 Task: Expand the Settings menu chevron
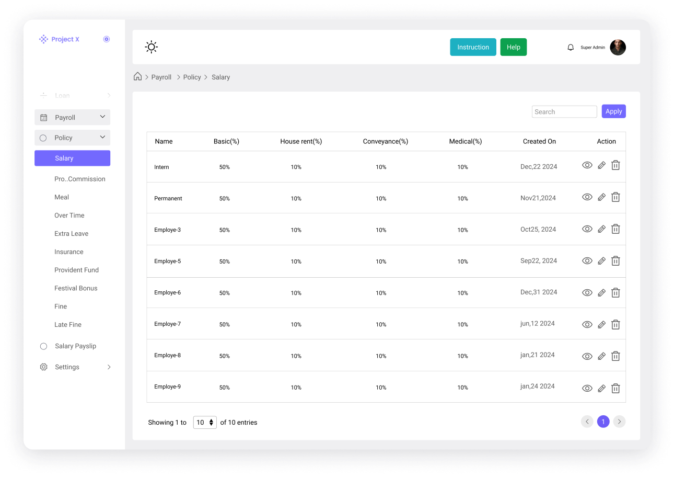[x=109, y=367]
